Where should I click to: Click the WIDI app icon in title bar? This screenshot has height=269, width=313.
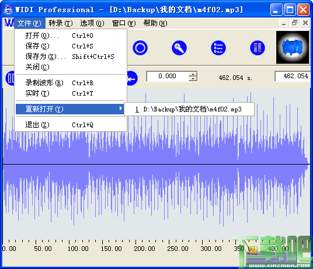(8, 9)
